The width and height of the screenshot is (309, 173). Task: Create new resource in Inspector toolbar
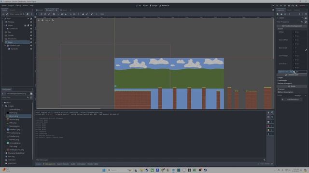(x=278, y=14)
